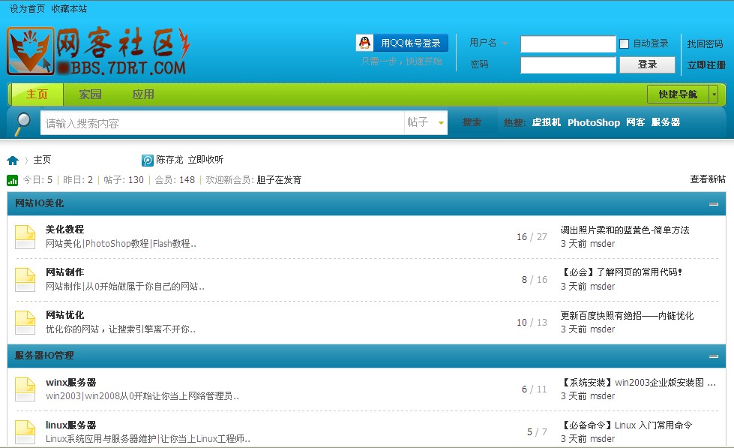The height and width of the screenshot is (448, 734).
Task: Expand the 快捷导航 dropdown arrow
Action: tap(714, 95)
